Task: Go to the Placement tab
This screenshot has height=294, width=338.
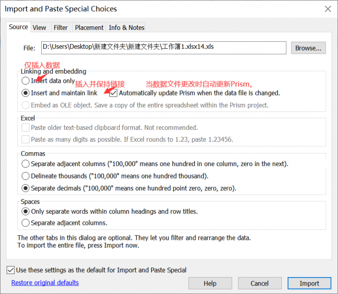Action: (89, 28)
